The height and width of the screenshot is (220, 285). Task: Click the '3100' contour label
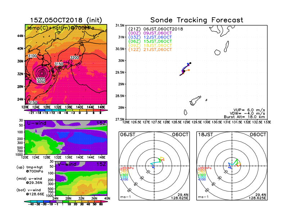[32, 56]
